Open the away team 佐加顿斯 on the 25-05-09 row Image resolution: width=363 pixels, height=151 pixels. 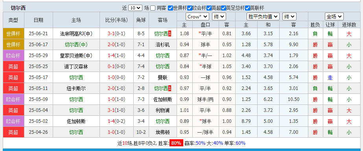pyautogui.click(x=162, y=99)
